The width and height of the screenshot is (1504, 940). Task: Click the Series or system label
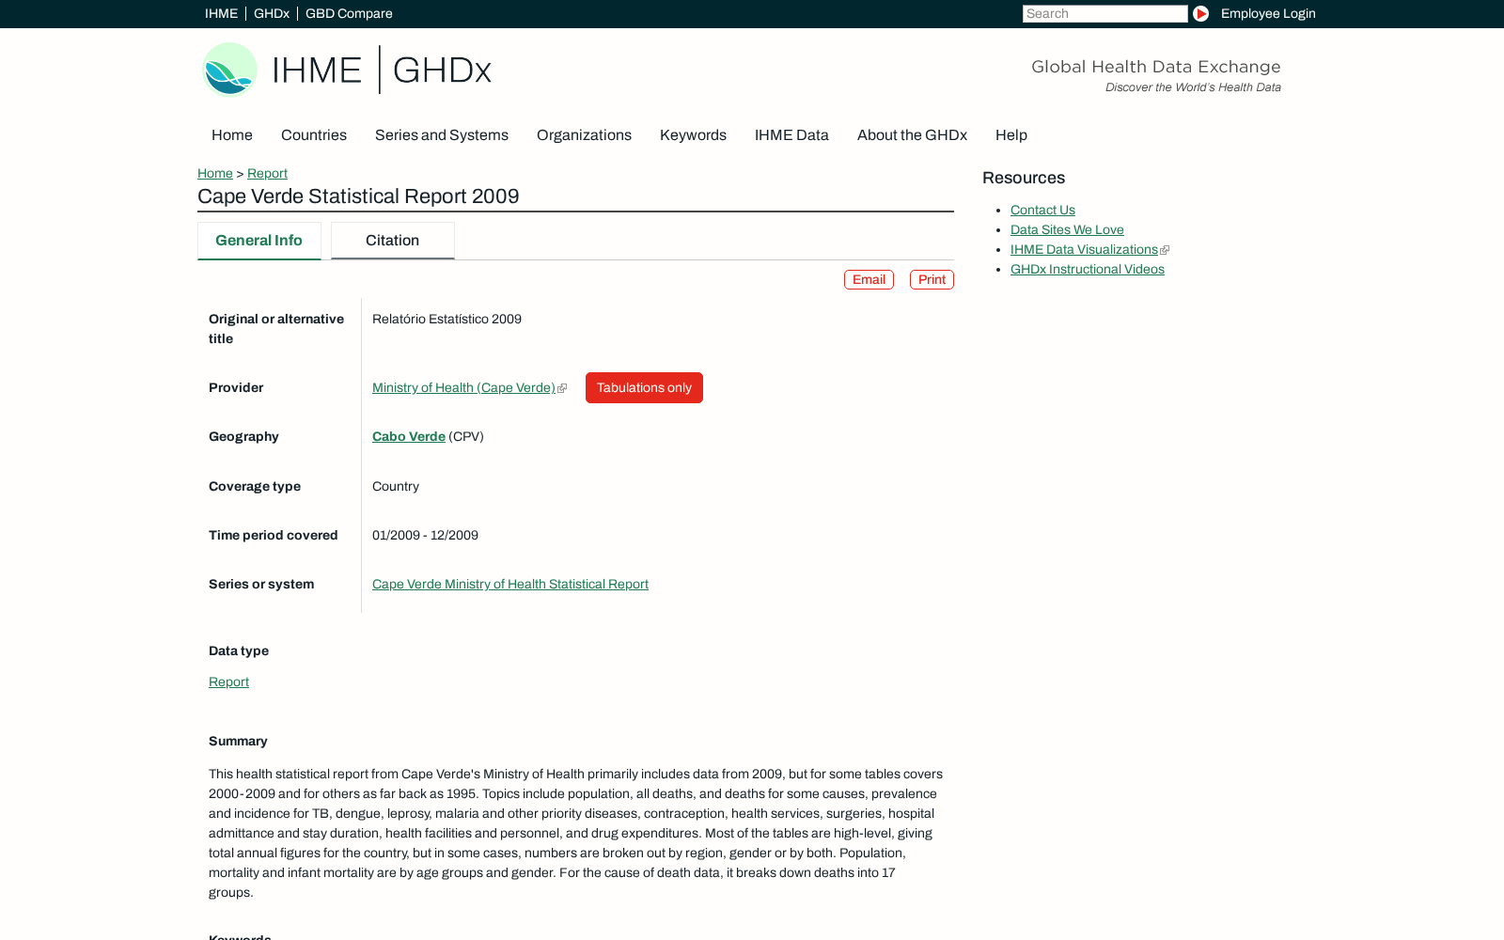coord(261,584)
